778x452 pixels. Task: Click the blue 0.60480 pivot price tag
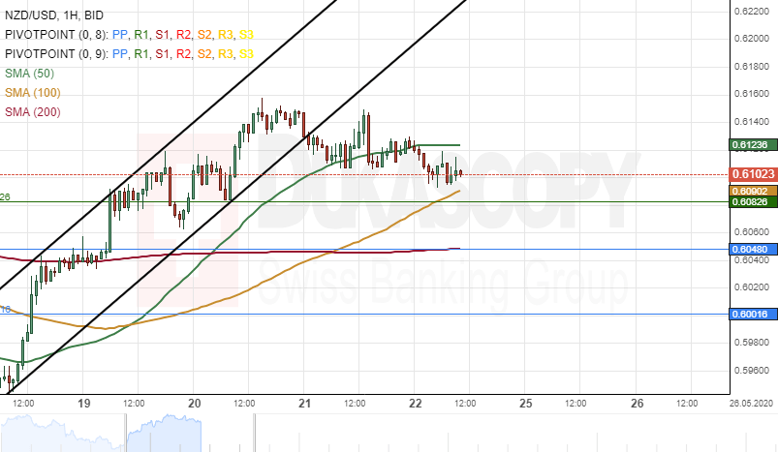pos(753,250)
